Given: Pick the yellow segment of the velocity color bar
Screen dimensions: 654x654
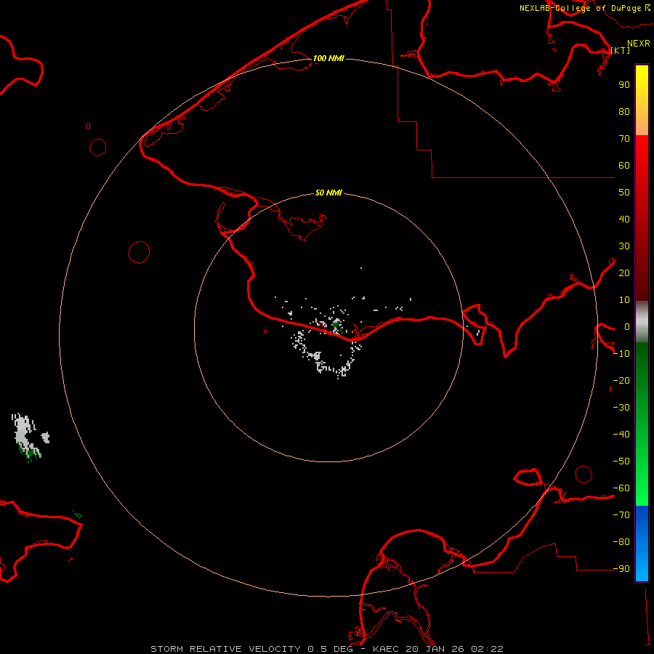Looking at the screenshot, I should (642, 100).
